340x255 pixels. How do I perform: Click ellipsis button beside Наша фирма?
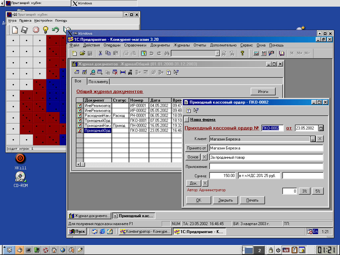(x=187, y=120)
